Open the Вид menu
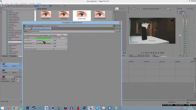Image resolution: width=196 pixels, height=110 pixels. [x=12, y=3]
